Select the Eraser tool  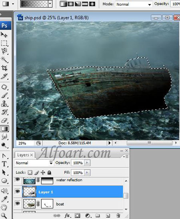[x=4, y=120]
